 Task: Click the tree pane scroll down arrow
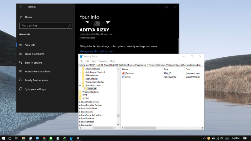[x=118, y=125]
